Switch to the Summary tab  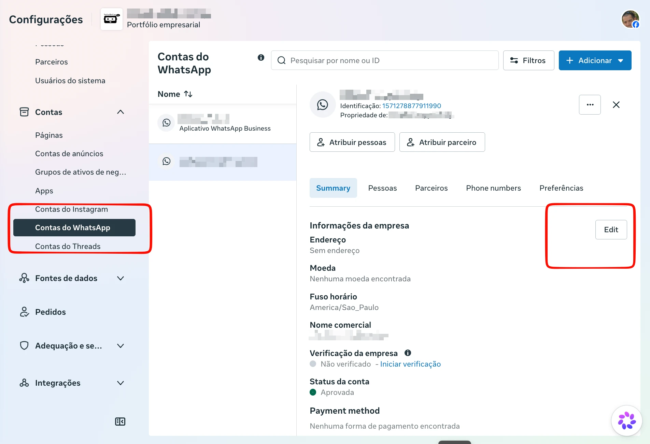tap(333, 188)
